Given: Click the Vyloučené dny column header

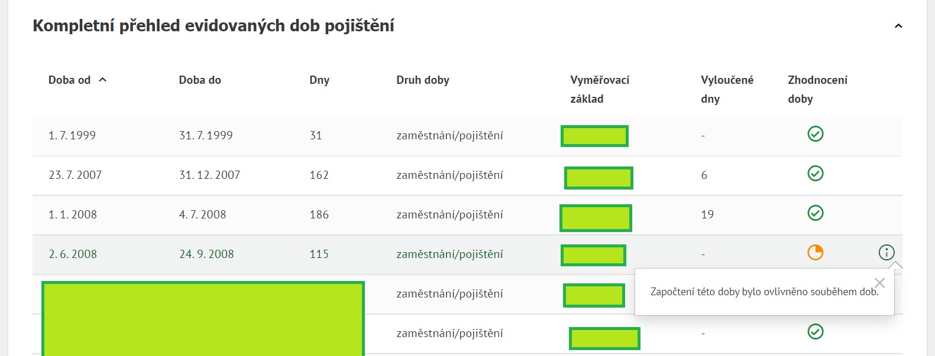Looking at the screenshot, I should point(727,89).
